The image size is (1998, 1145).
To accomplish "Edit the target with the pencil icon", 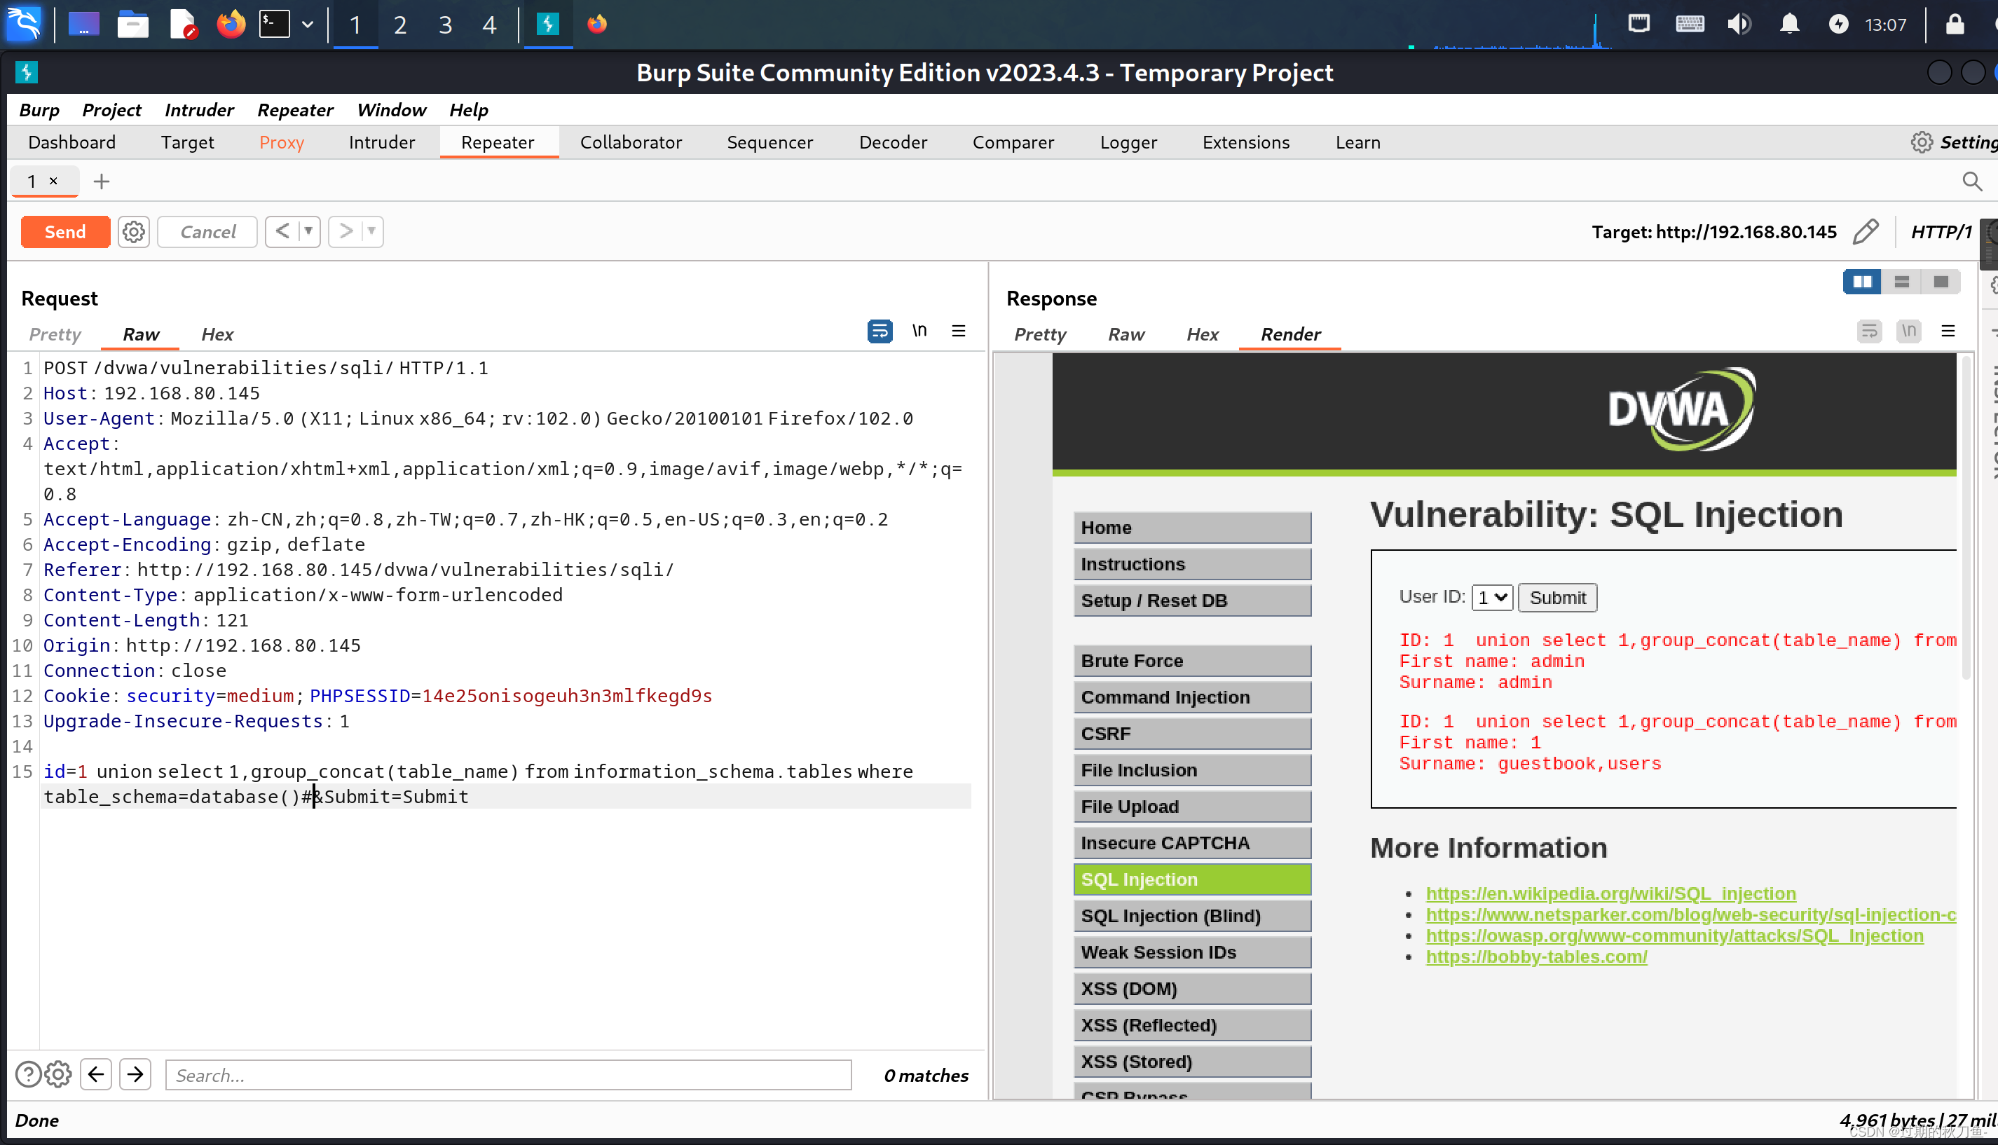I will 1866,232.
